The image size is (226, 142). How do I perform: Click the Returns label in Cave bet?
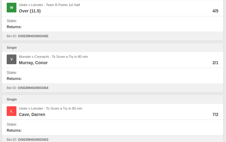coord(14,130)
